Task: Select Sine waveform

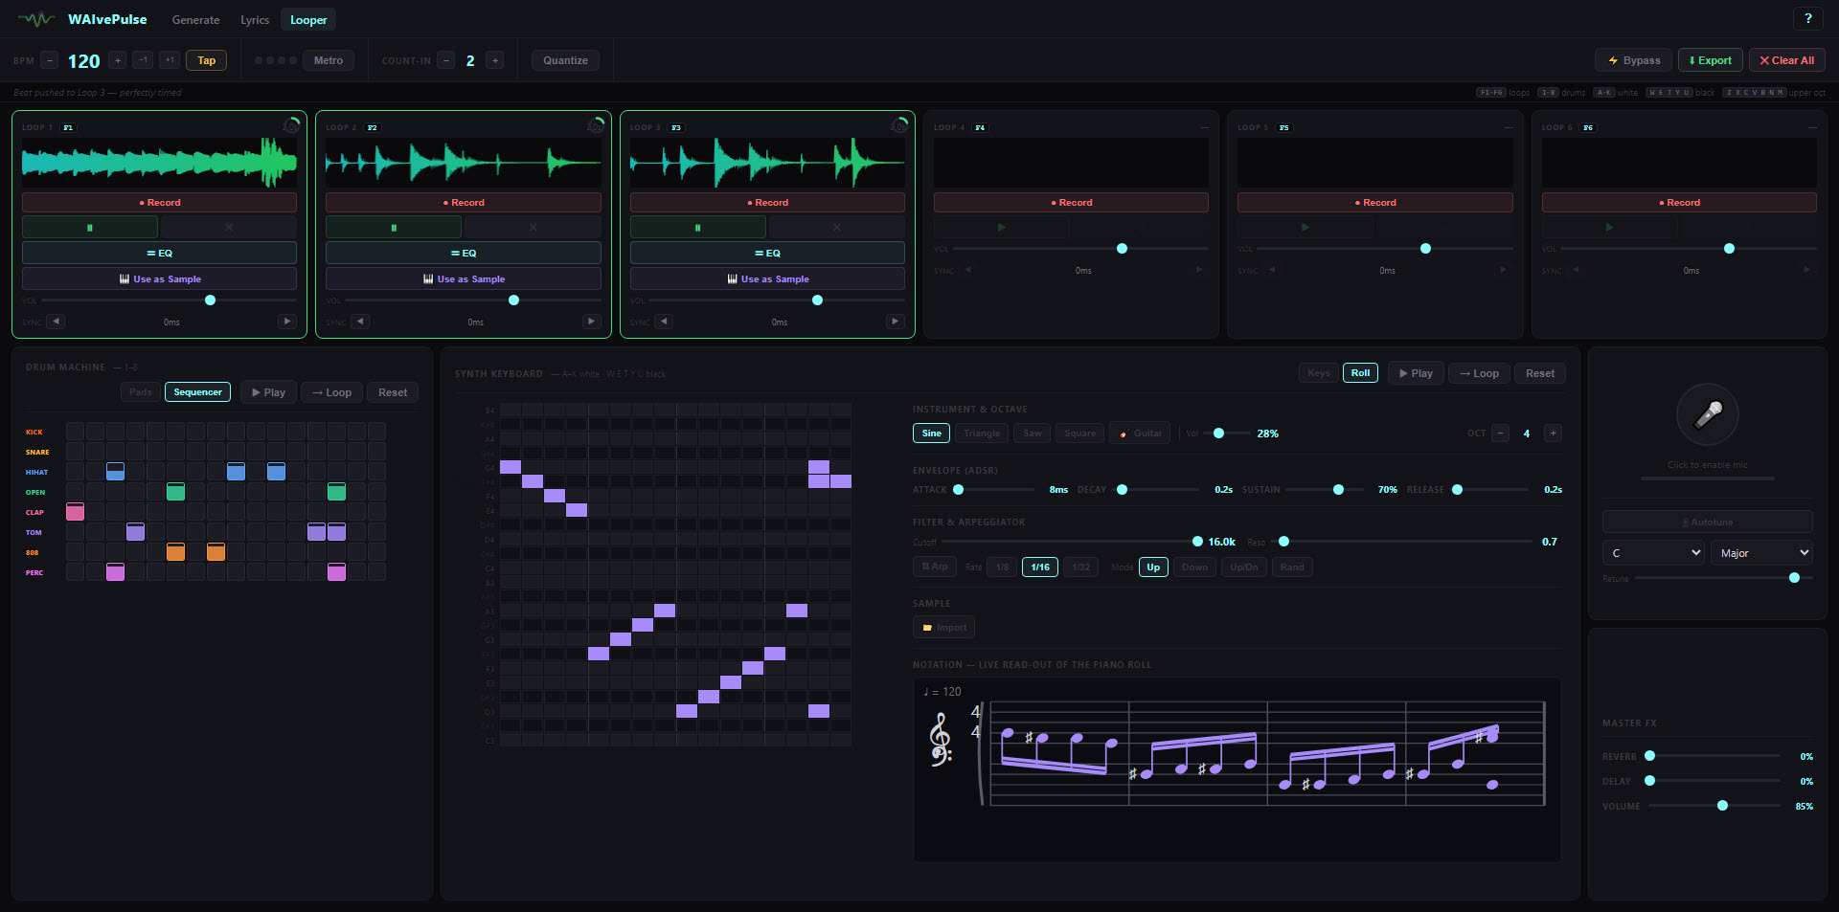Action: coord(932,434)
